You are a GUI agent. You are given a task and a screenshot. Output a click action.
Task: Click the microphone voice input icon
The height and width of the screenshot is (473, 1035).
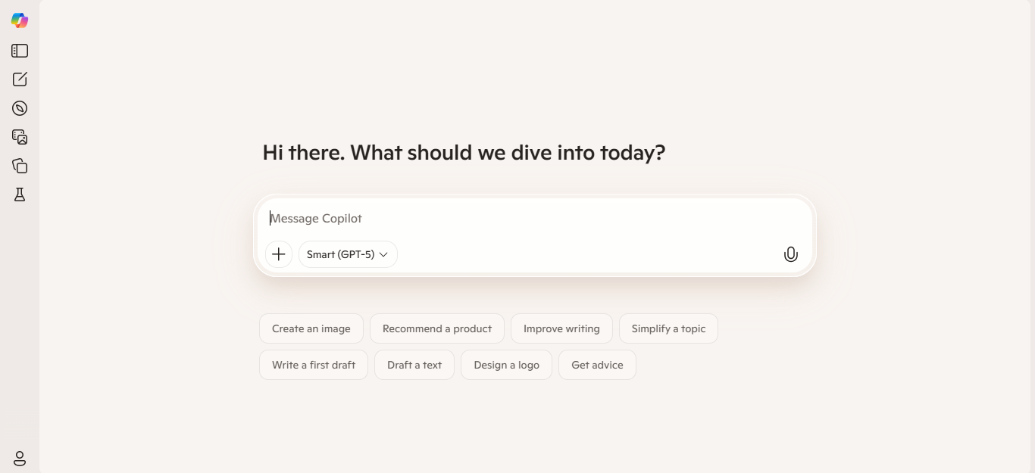click(x=790, y=254)
